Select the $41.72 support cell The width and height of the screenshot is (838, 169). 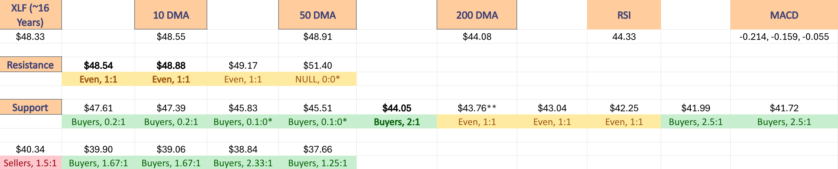784,108
